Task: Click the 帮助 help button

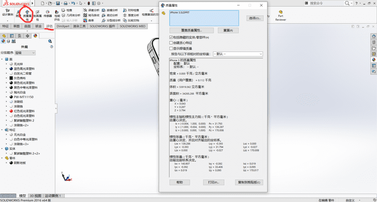Action: click(180, 182)
